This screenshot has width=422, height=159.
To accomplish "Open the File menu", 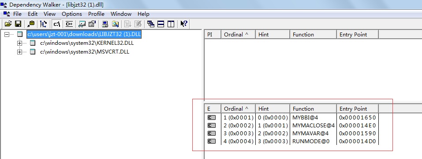I will 17,14.
